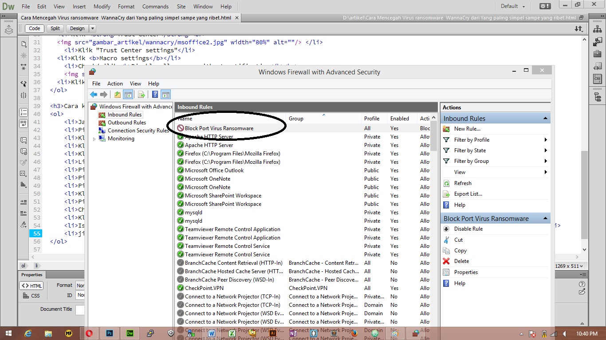606x340 pixels.
Task: Select Block Port Virus Ransomware rule row
Action: point(303,128)
